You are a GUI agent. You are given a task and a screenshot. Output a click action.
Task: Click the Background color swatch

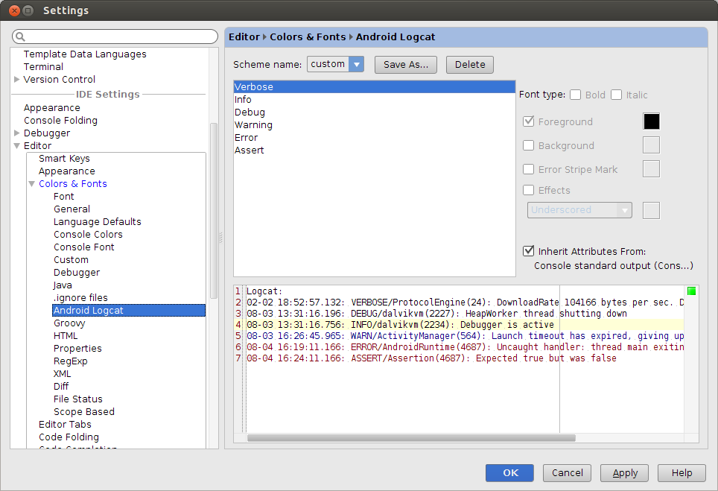(x=651, y=145)
